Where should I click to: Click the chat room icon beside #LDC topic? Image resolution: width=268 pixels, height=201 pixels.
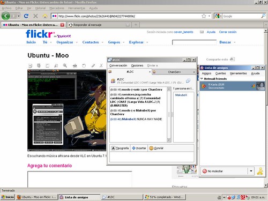click(113, 81)
